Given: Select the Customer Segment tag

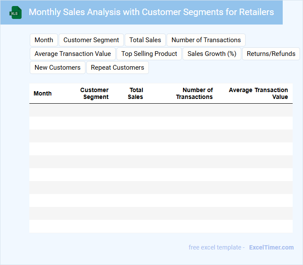Looking at the screenshot, I should (x=91, y=40).
